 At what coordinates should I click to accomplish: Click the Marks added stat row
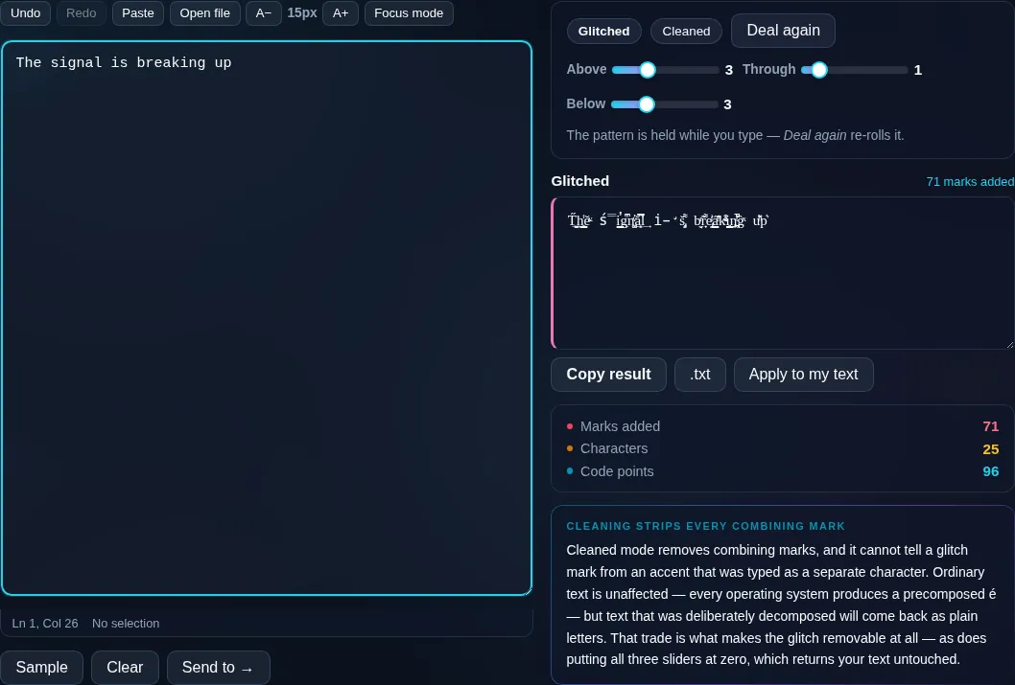tap(783, 426)
